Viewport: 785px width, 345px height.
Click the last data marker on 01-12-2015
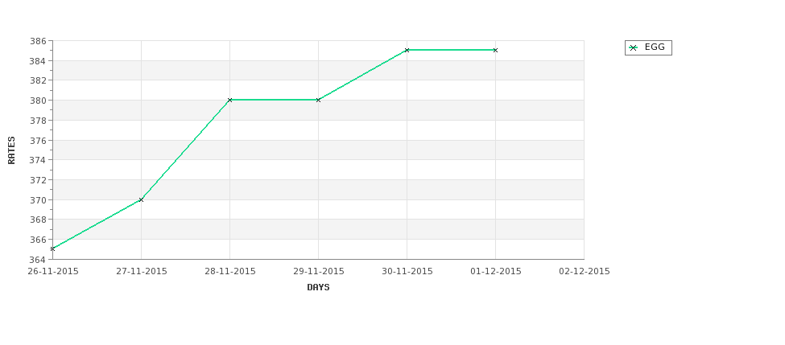(x=496, y=50)
